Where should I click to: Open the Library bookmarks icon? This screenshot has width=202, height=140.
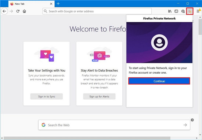point(170,11)
